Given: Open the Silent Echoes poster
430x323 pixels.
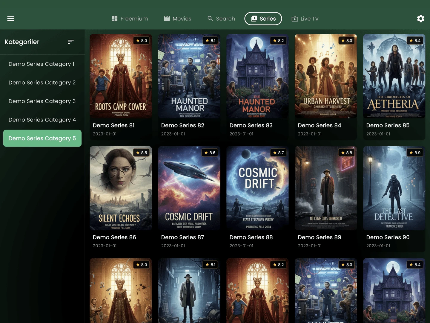Looking at the screenshot, I should [x=121, y=188].
